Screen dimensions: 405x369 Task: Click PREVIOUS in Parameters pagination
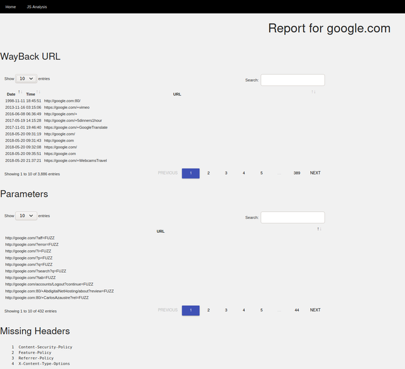[x=168, y=310]
